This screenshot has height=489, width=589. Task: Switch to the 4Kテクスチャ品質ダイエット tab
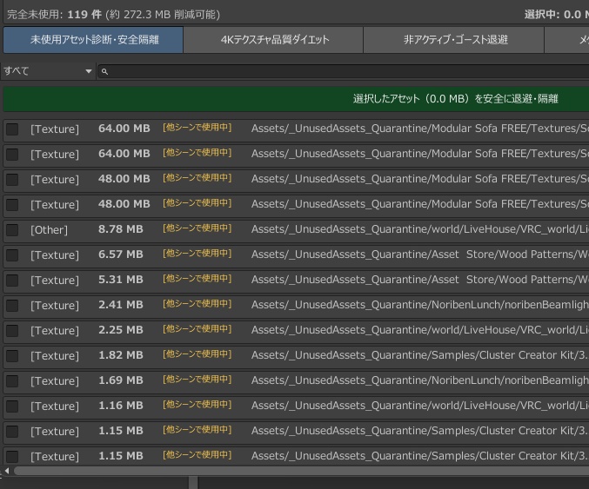[273, 40]
